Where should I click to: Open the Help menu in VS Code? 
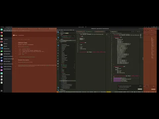73,30
